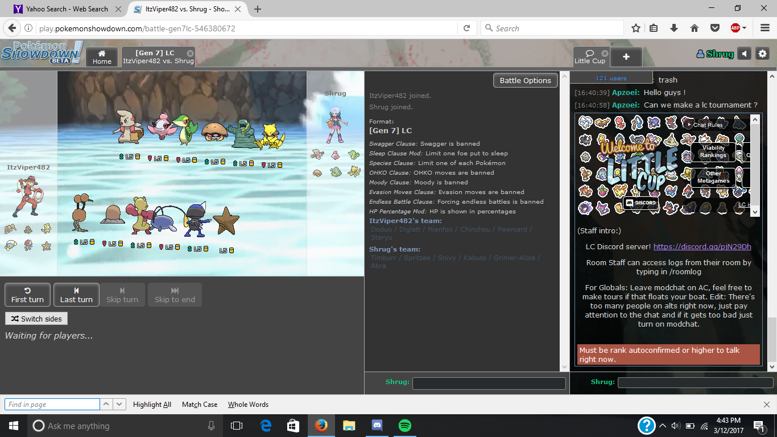Open Task View on the taskbar
This screenshot has width=777, height=437.
(x=237, y=426)
